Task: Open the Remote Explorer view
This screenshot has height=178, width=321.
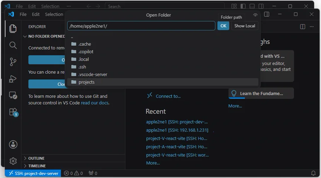Action: coord(13,95)
